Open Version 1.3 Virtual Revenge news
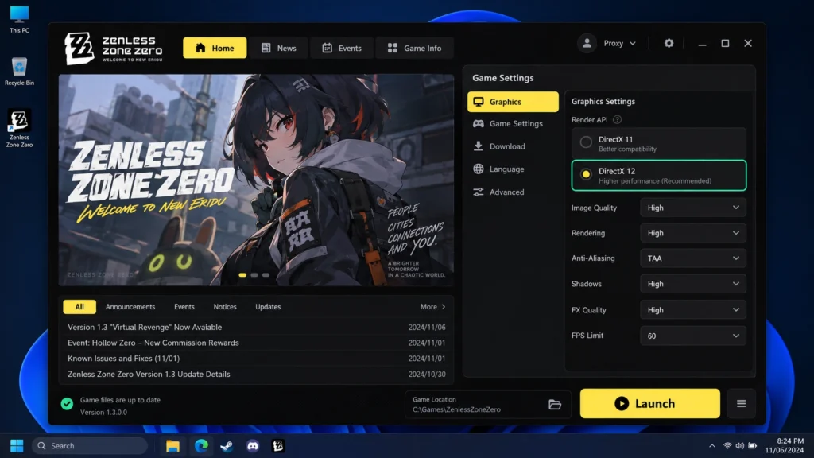 (x=257, y=327)
